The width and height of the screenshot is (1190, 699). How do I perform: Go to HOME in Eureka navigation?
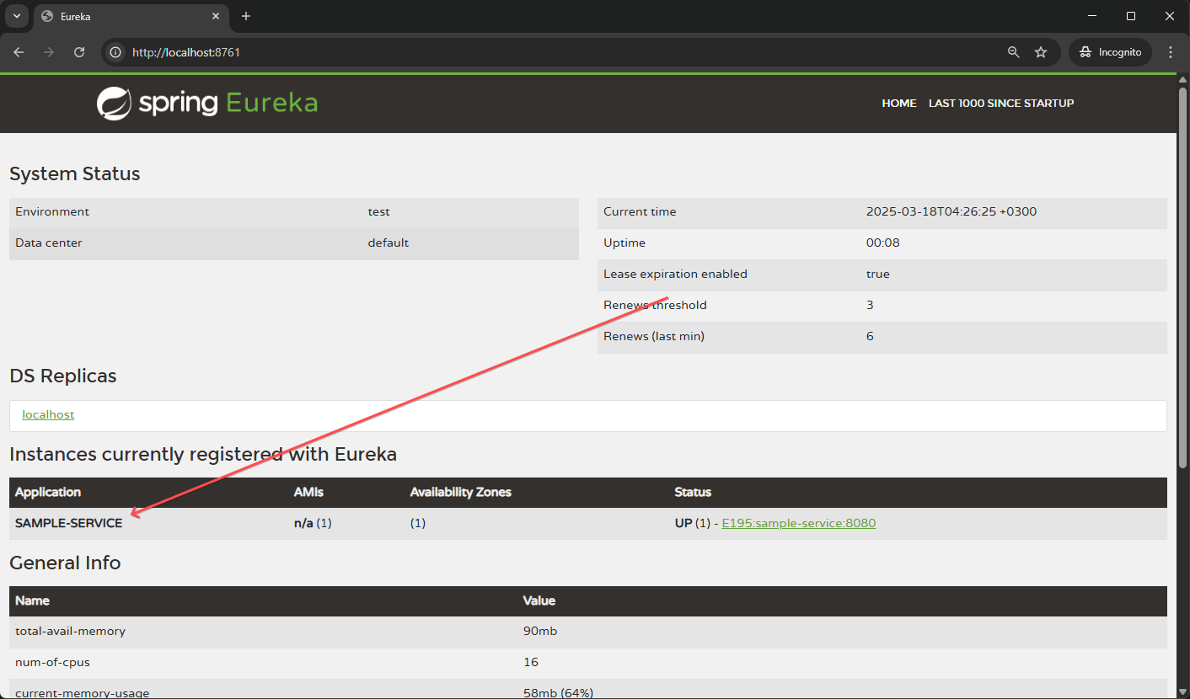899,104
